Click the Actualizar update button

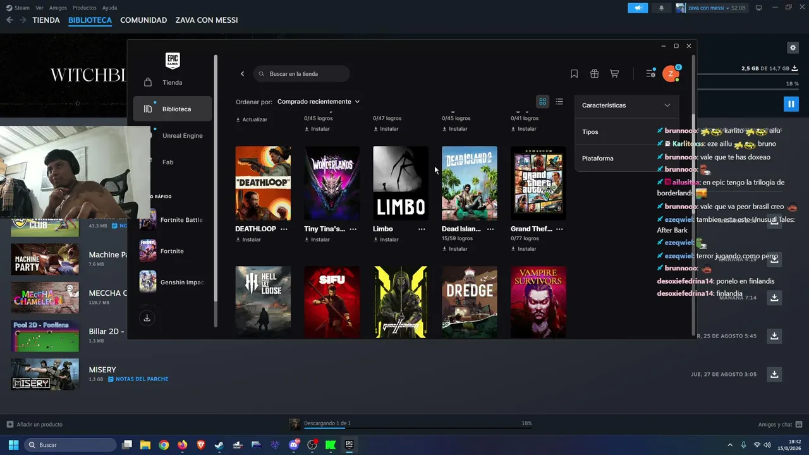(252, 119)
